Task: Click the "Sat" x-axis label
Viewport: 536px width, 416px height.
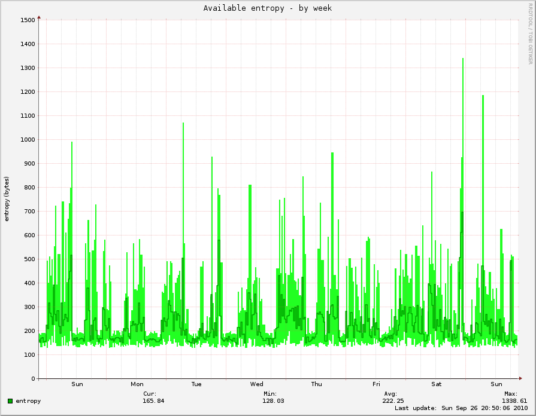Action: pyautogui.click(x=436, y=384)
